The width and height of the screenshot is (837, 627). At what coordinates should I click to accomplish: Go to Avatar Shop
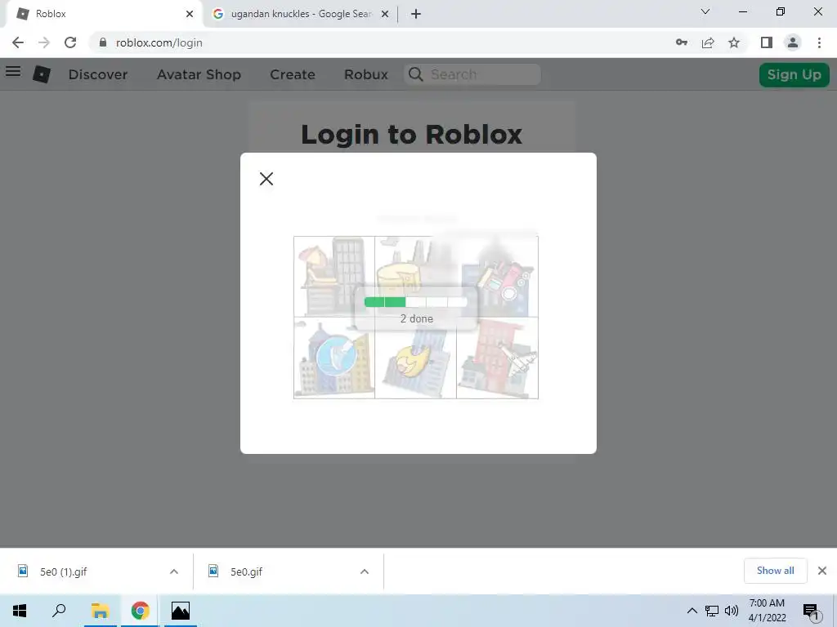pos(199,74)
